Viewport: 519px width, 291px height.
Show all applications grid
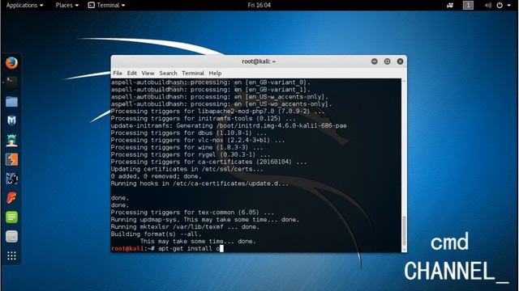pos(11,255)
